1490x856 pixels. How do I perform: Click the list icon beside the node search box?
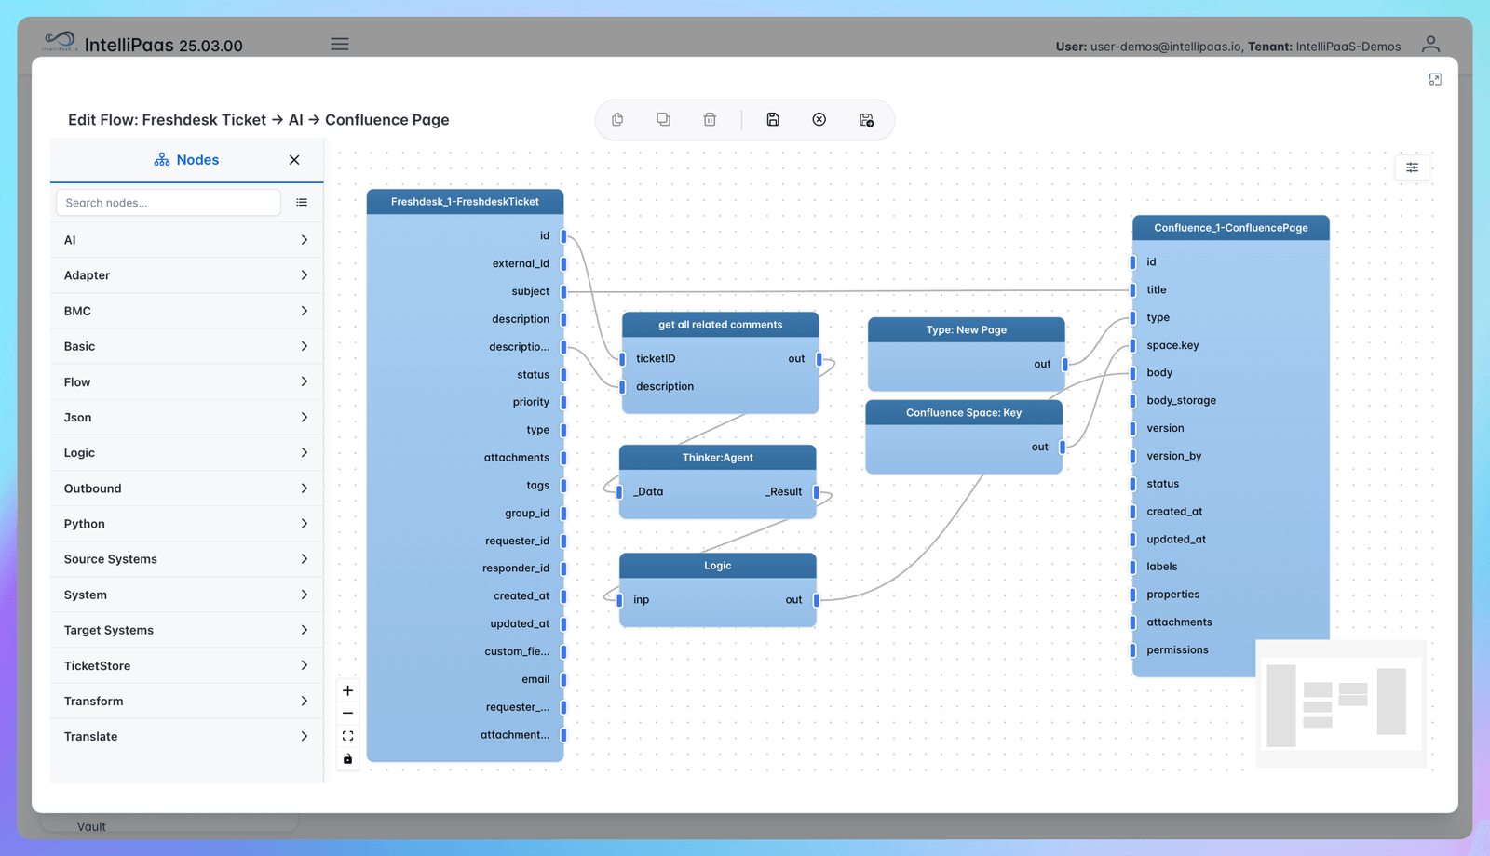[x=302, y=202]
